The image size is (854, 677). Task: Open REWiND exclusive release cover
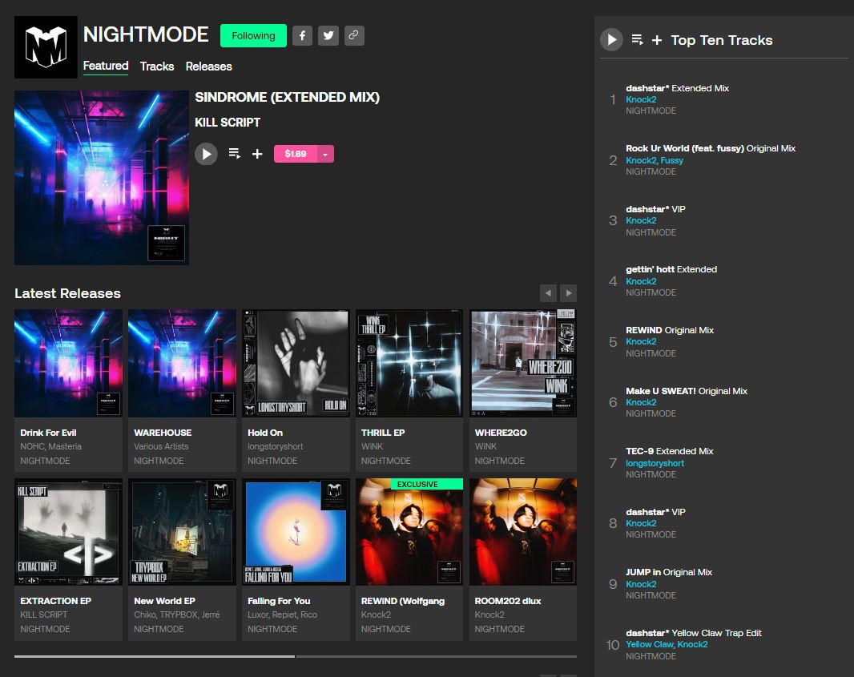pyautogui.click(x=409, y=531)
